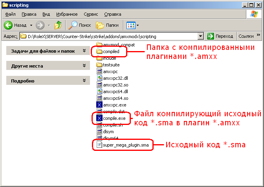Select super_mega_plugin.sma source file
This screenshot has width=264, height=187.
coord(125,145)
